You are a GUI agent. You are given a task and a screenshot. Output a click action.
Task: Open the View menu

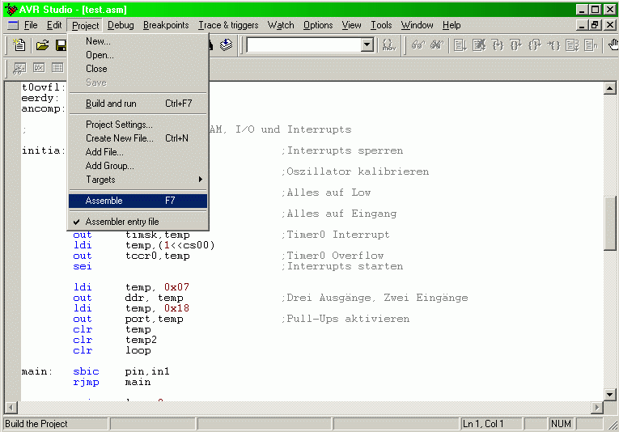click(x=351, y=25)
